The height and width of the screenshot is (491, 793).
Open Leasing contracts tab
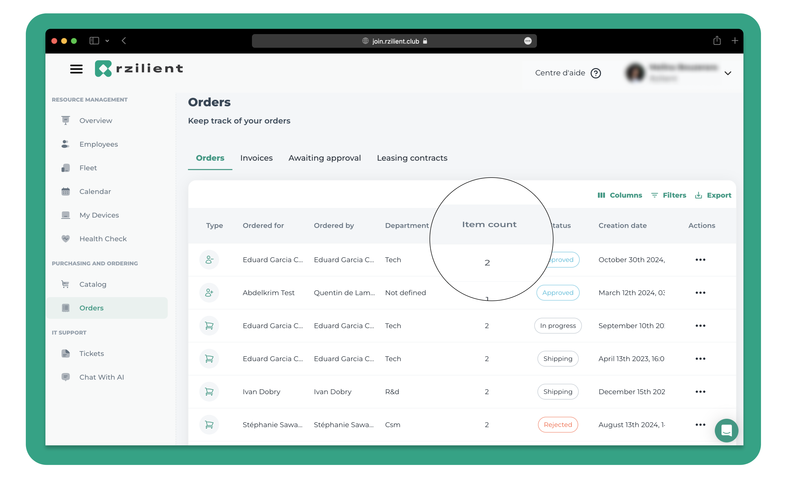412,158
